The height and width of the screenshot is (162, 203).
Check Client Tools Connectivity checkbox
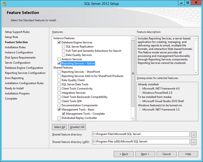[59, 89]
